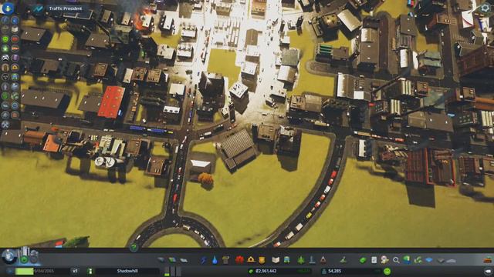494x277 pixels.
Task: Click the Traffic President label
Action: [x=66, y=8]
